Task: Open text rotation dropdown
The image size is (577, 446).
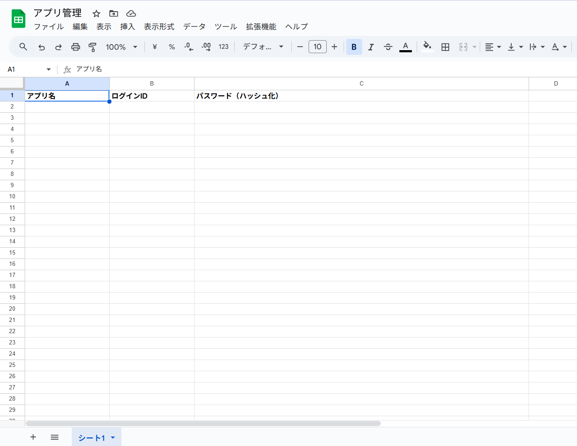Action: pyautogui.click(x=559, y=47)
